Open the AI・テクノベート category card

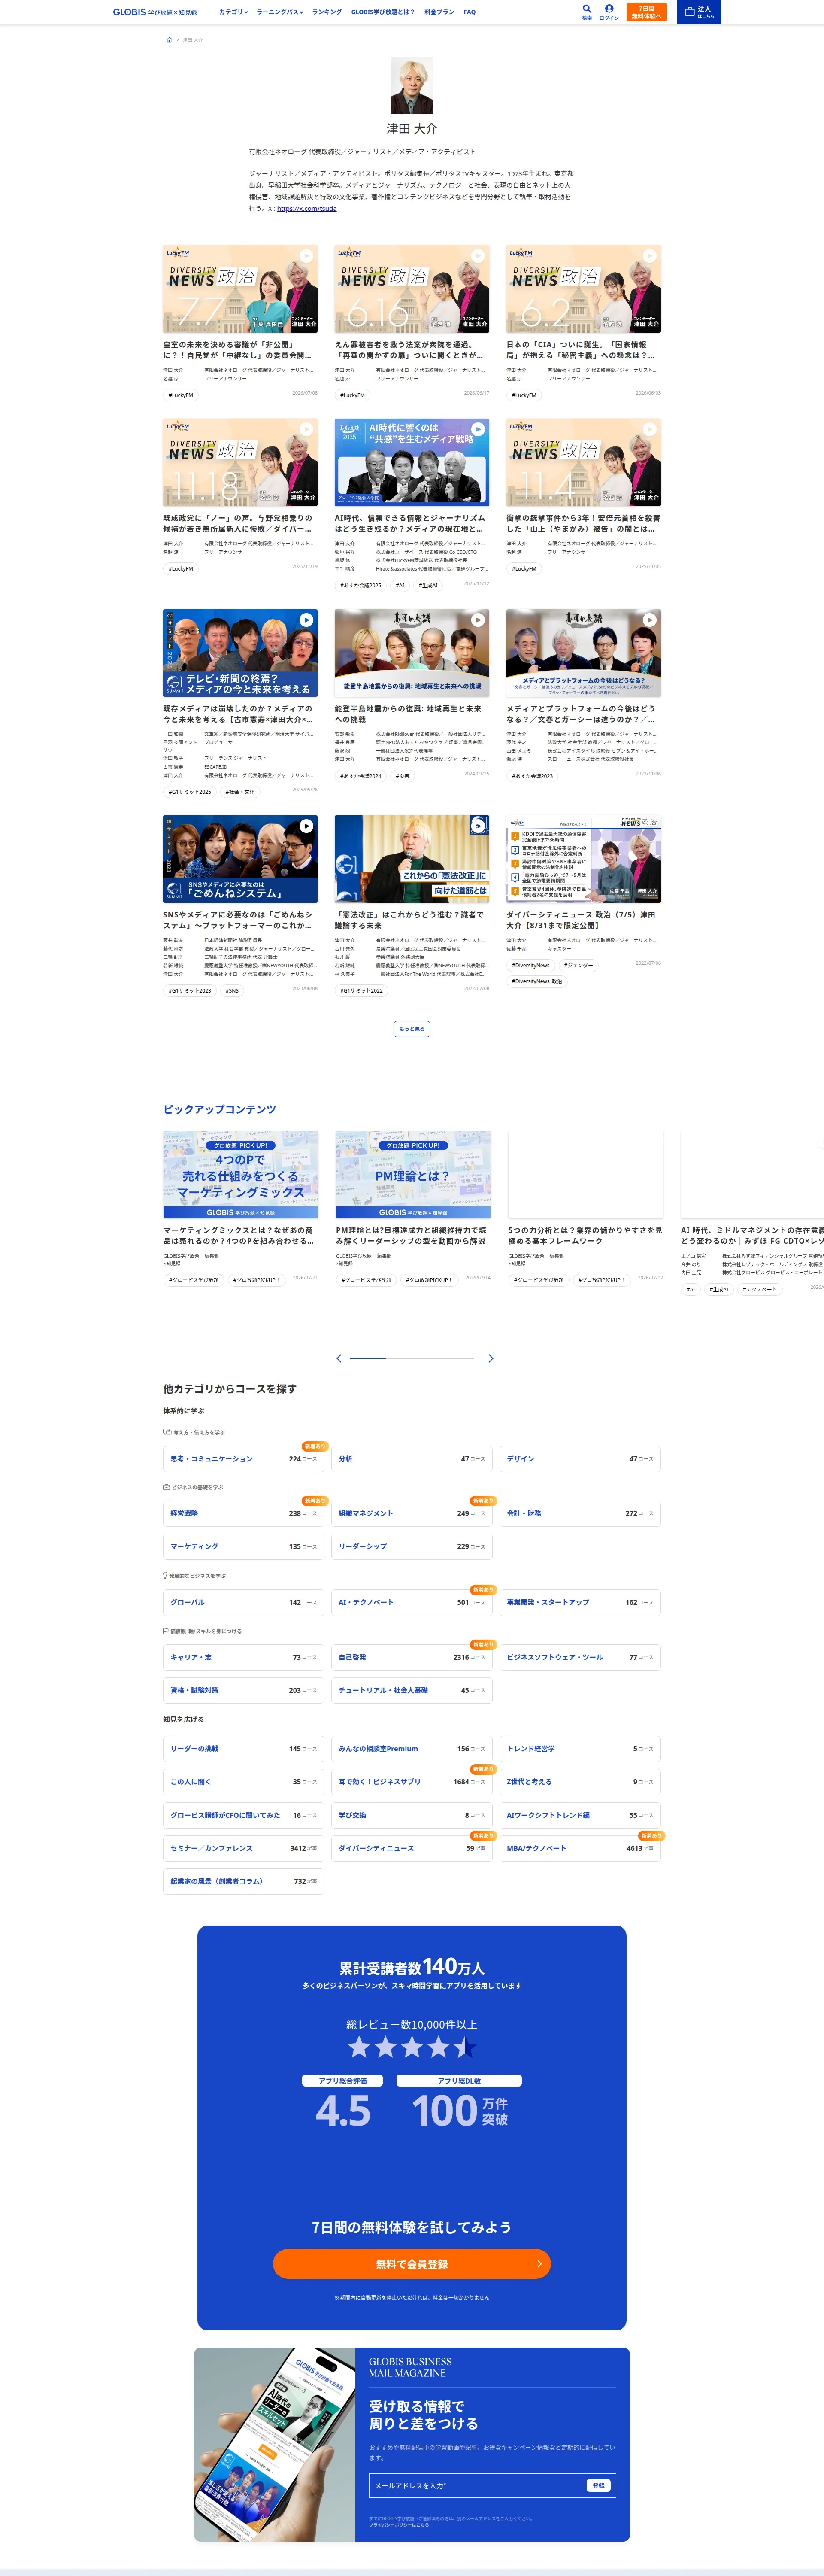tap(412, 1602)
